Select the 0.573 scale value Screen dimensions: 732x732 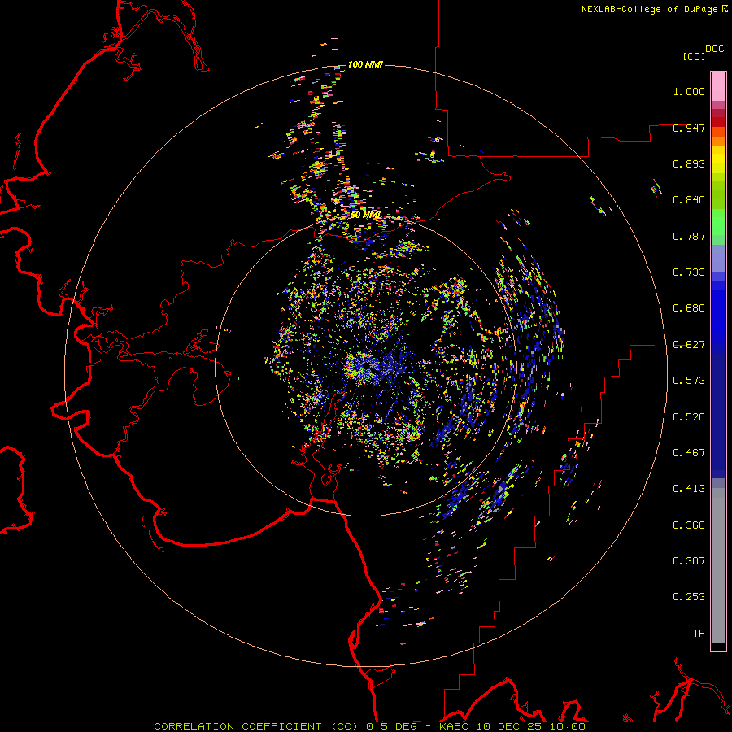click(689, 381)
